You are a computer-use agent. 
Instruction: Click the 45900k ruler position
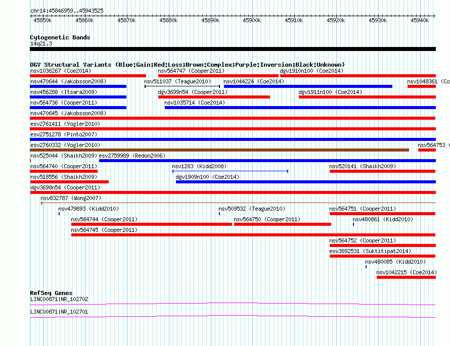click(252, 20)
